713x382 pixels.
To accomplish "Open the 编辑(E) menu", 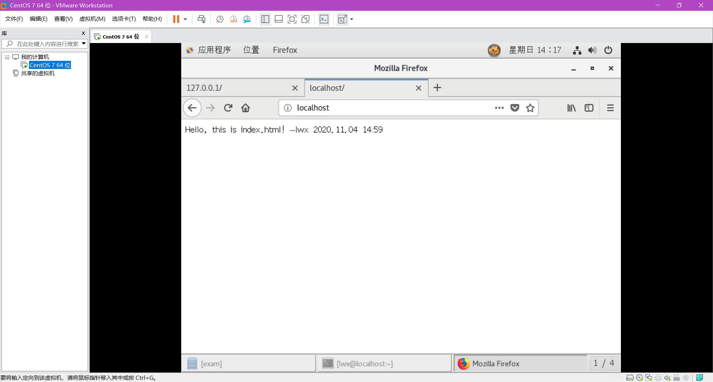I will pos(39,19).
